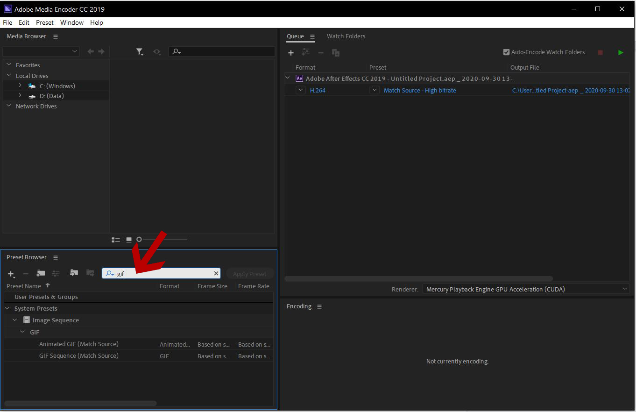Export presets using the export icon

[x=90, y=273]
